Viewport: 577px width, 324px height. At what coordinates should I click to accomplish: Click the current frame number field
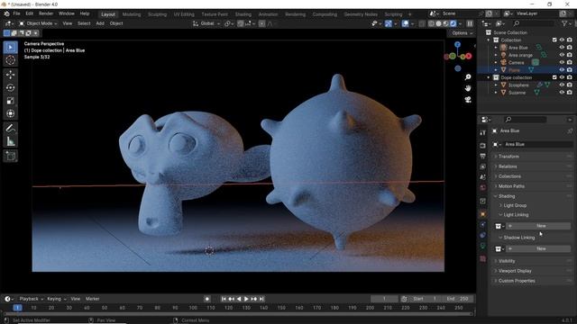pos(384,299)
